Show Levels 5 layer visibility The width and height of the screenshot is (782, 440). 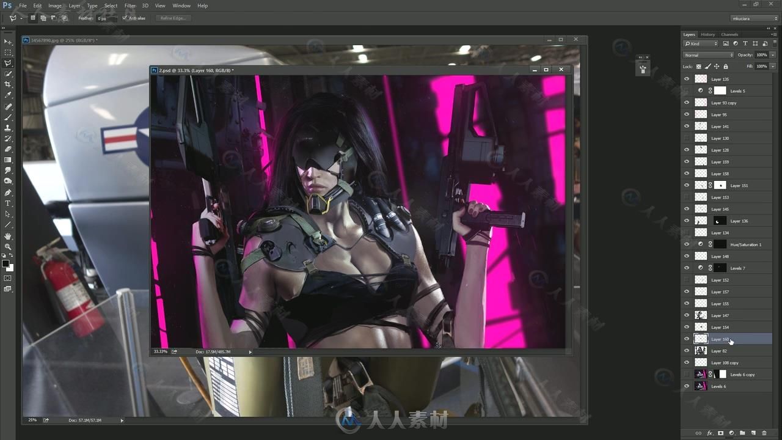click(x=687, y=91)
